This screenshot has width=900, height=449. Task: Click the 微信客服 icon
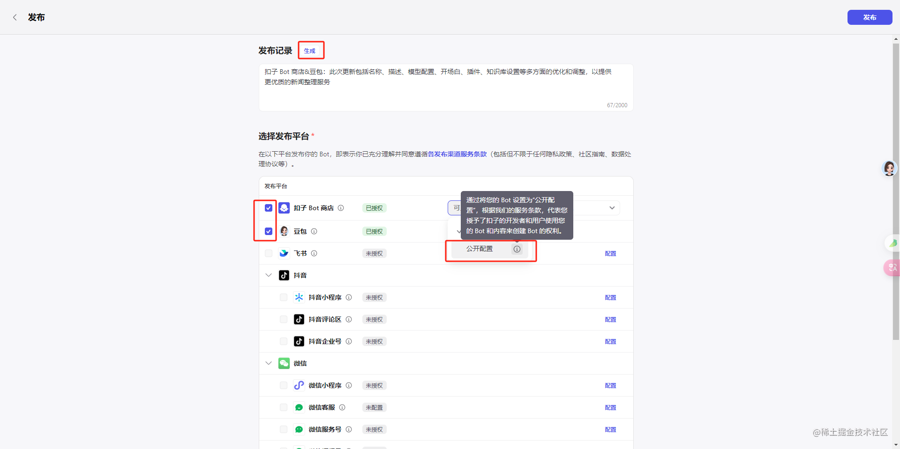pos(299,407)
